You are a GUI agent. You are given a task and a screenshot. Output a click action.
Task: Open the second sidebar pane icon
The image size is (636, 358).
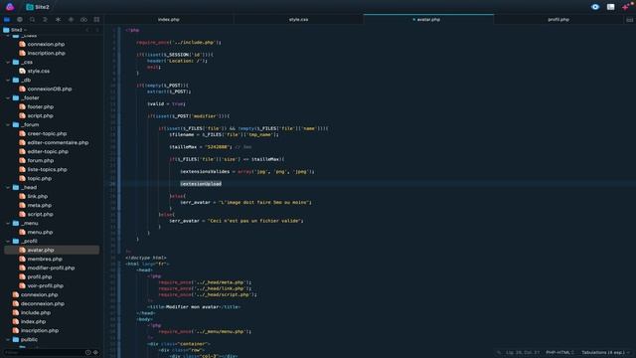click(x=20, y=20)
